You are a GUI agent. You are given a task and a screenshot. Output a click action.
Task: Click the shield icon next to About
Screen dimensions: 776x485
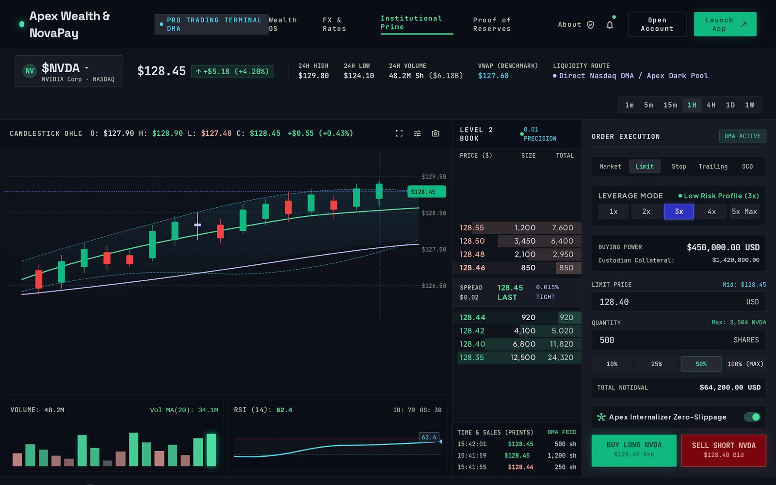pyautogui.click(x=590, y=25)
